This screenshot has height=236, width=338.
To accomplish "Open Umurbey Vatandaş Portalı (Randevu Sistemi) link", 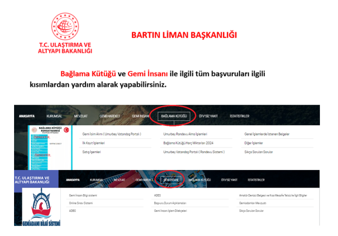I will [x=194, y=152].
